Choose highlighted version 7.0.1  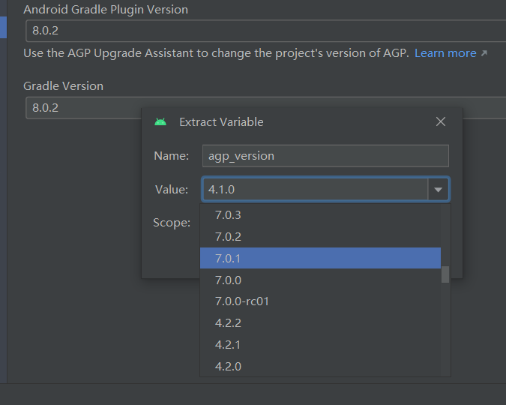coord(228,259)
